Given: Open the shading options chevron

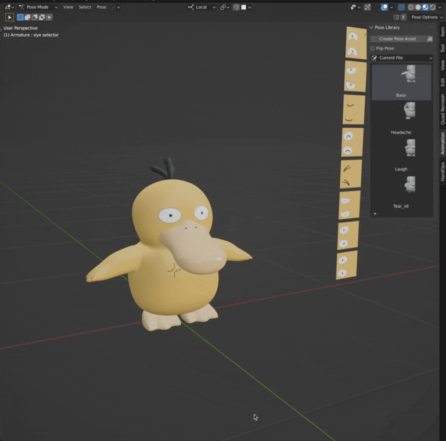Looking at the screenshot, I should click(440, 8).
